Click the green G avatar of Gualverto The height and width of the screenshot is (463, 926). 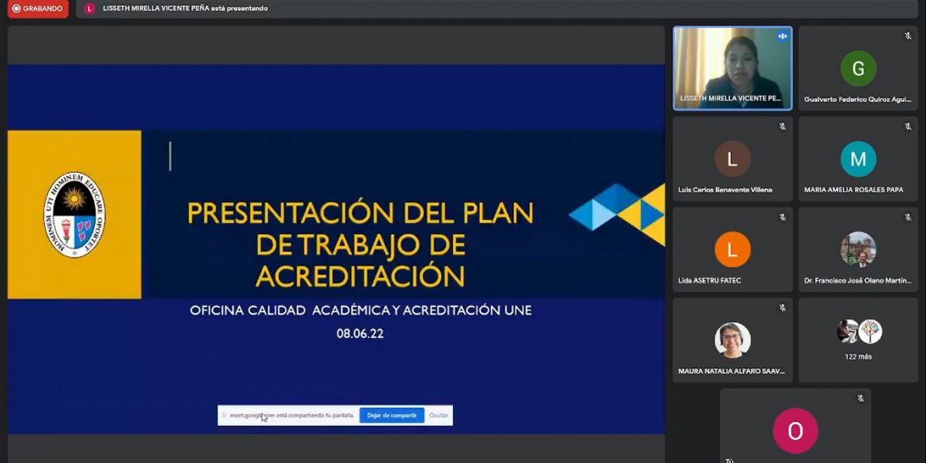858,69
